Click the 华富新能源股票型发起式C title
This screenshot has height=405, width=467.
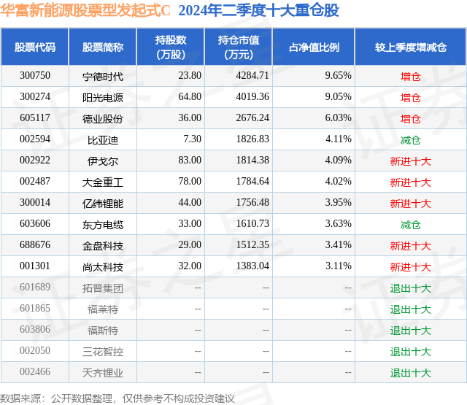pyautogui.click(x=85, y=10)
